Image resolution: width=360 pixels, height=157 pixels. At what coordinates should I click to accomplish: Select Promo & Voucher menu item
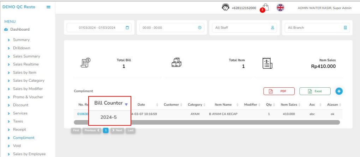click(x=28, y=97)
